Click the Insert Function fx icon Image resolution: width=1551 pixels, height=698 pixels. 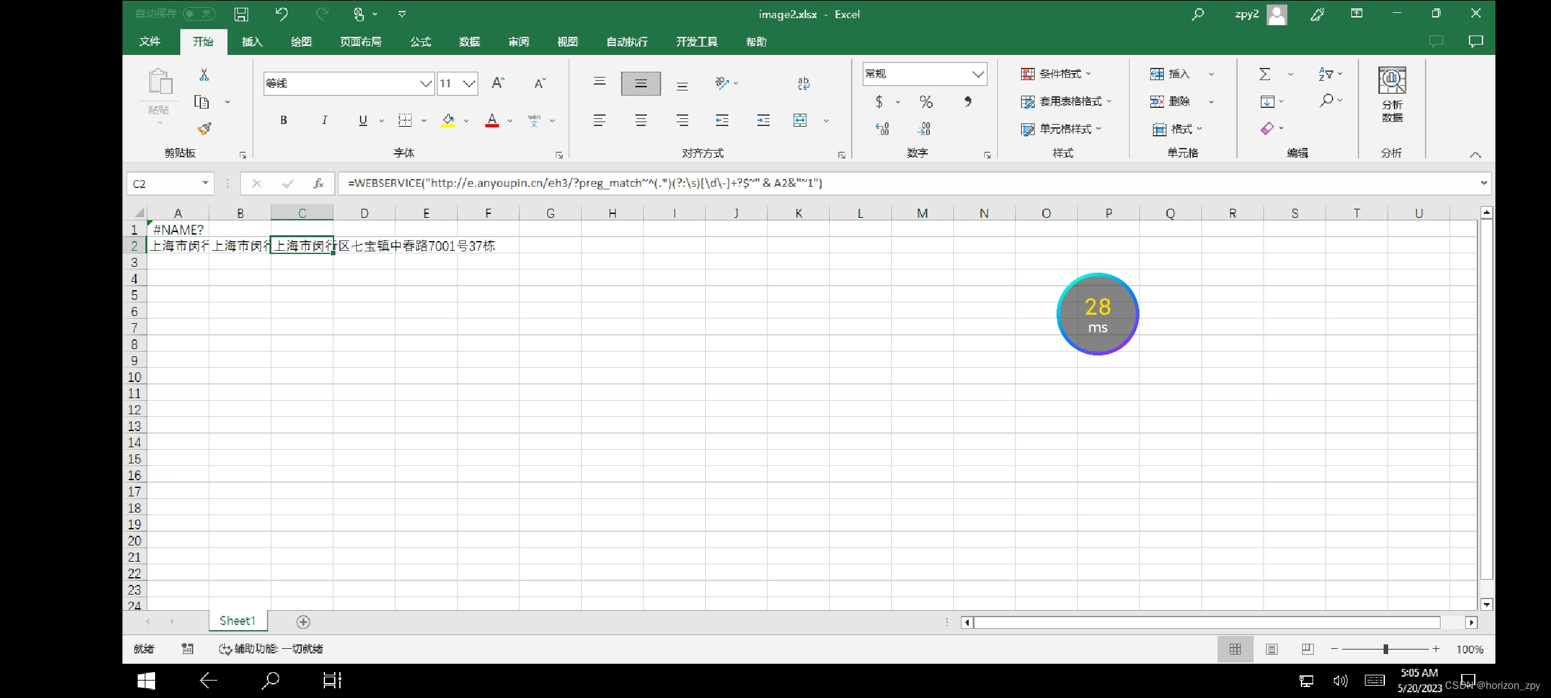tap(318, 184)
